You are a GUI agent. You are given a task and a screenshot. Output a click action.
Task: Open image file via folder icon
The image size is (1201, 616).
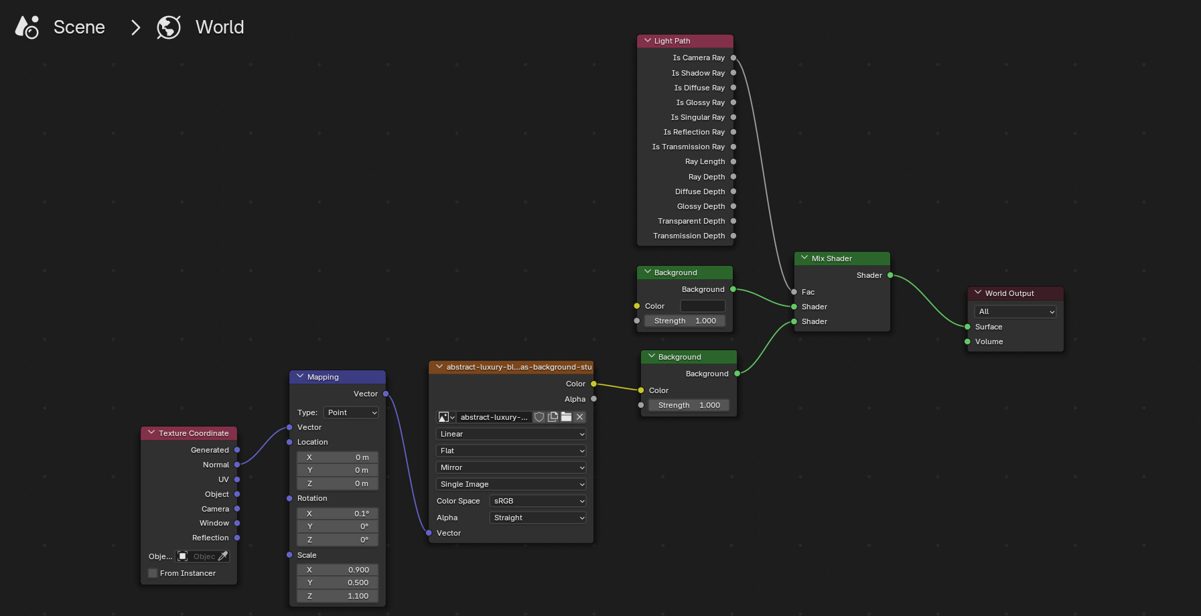566,417
